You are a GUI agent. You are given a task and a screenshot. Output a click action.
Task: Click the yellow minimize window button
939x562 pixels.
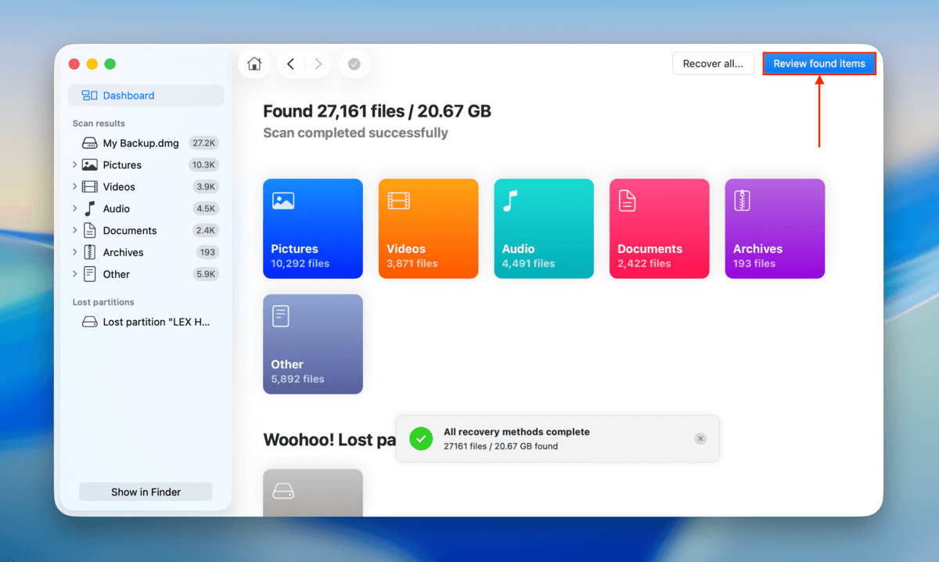pyautogui.click(x=92, y=64)
